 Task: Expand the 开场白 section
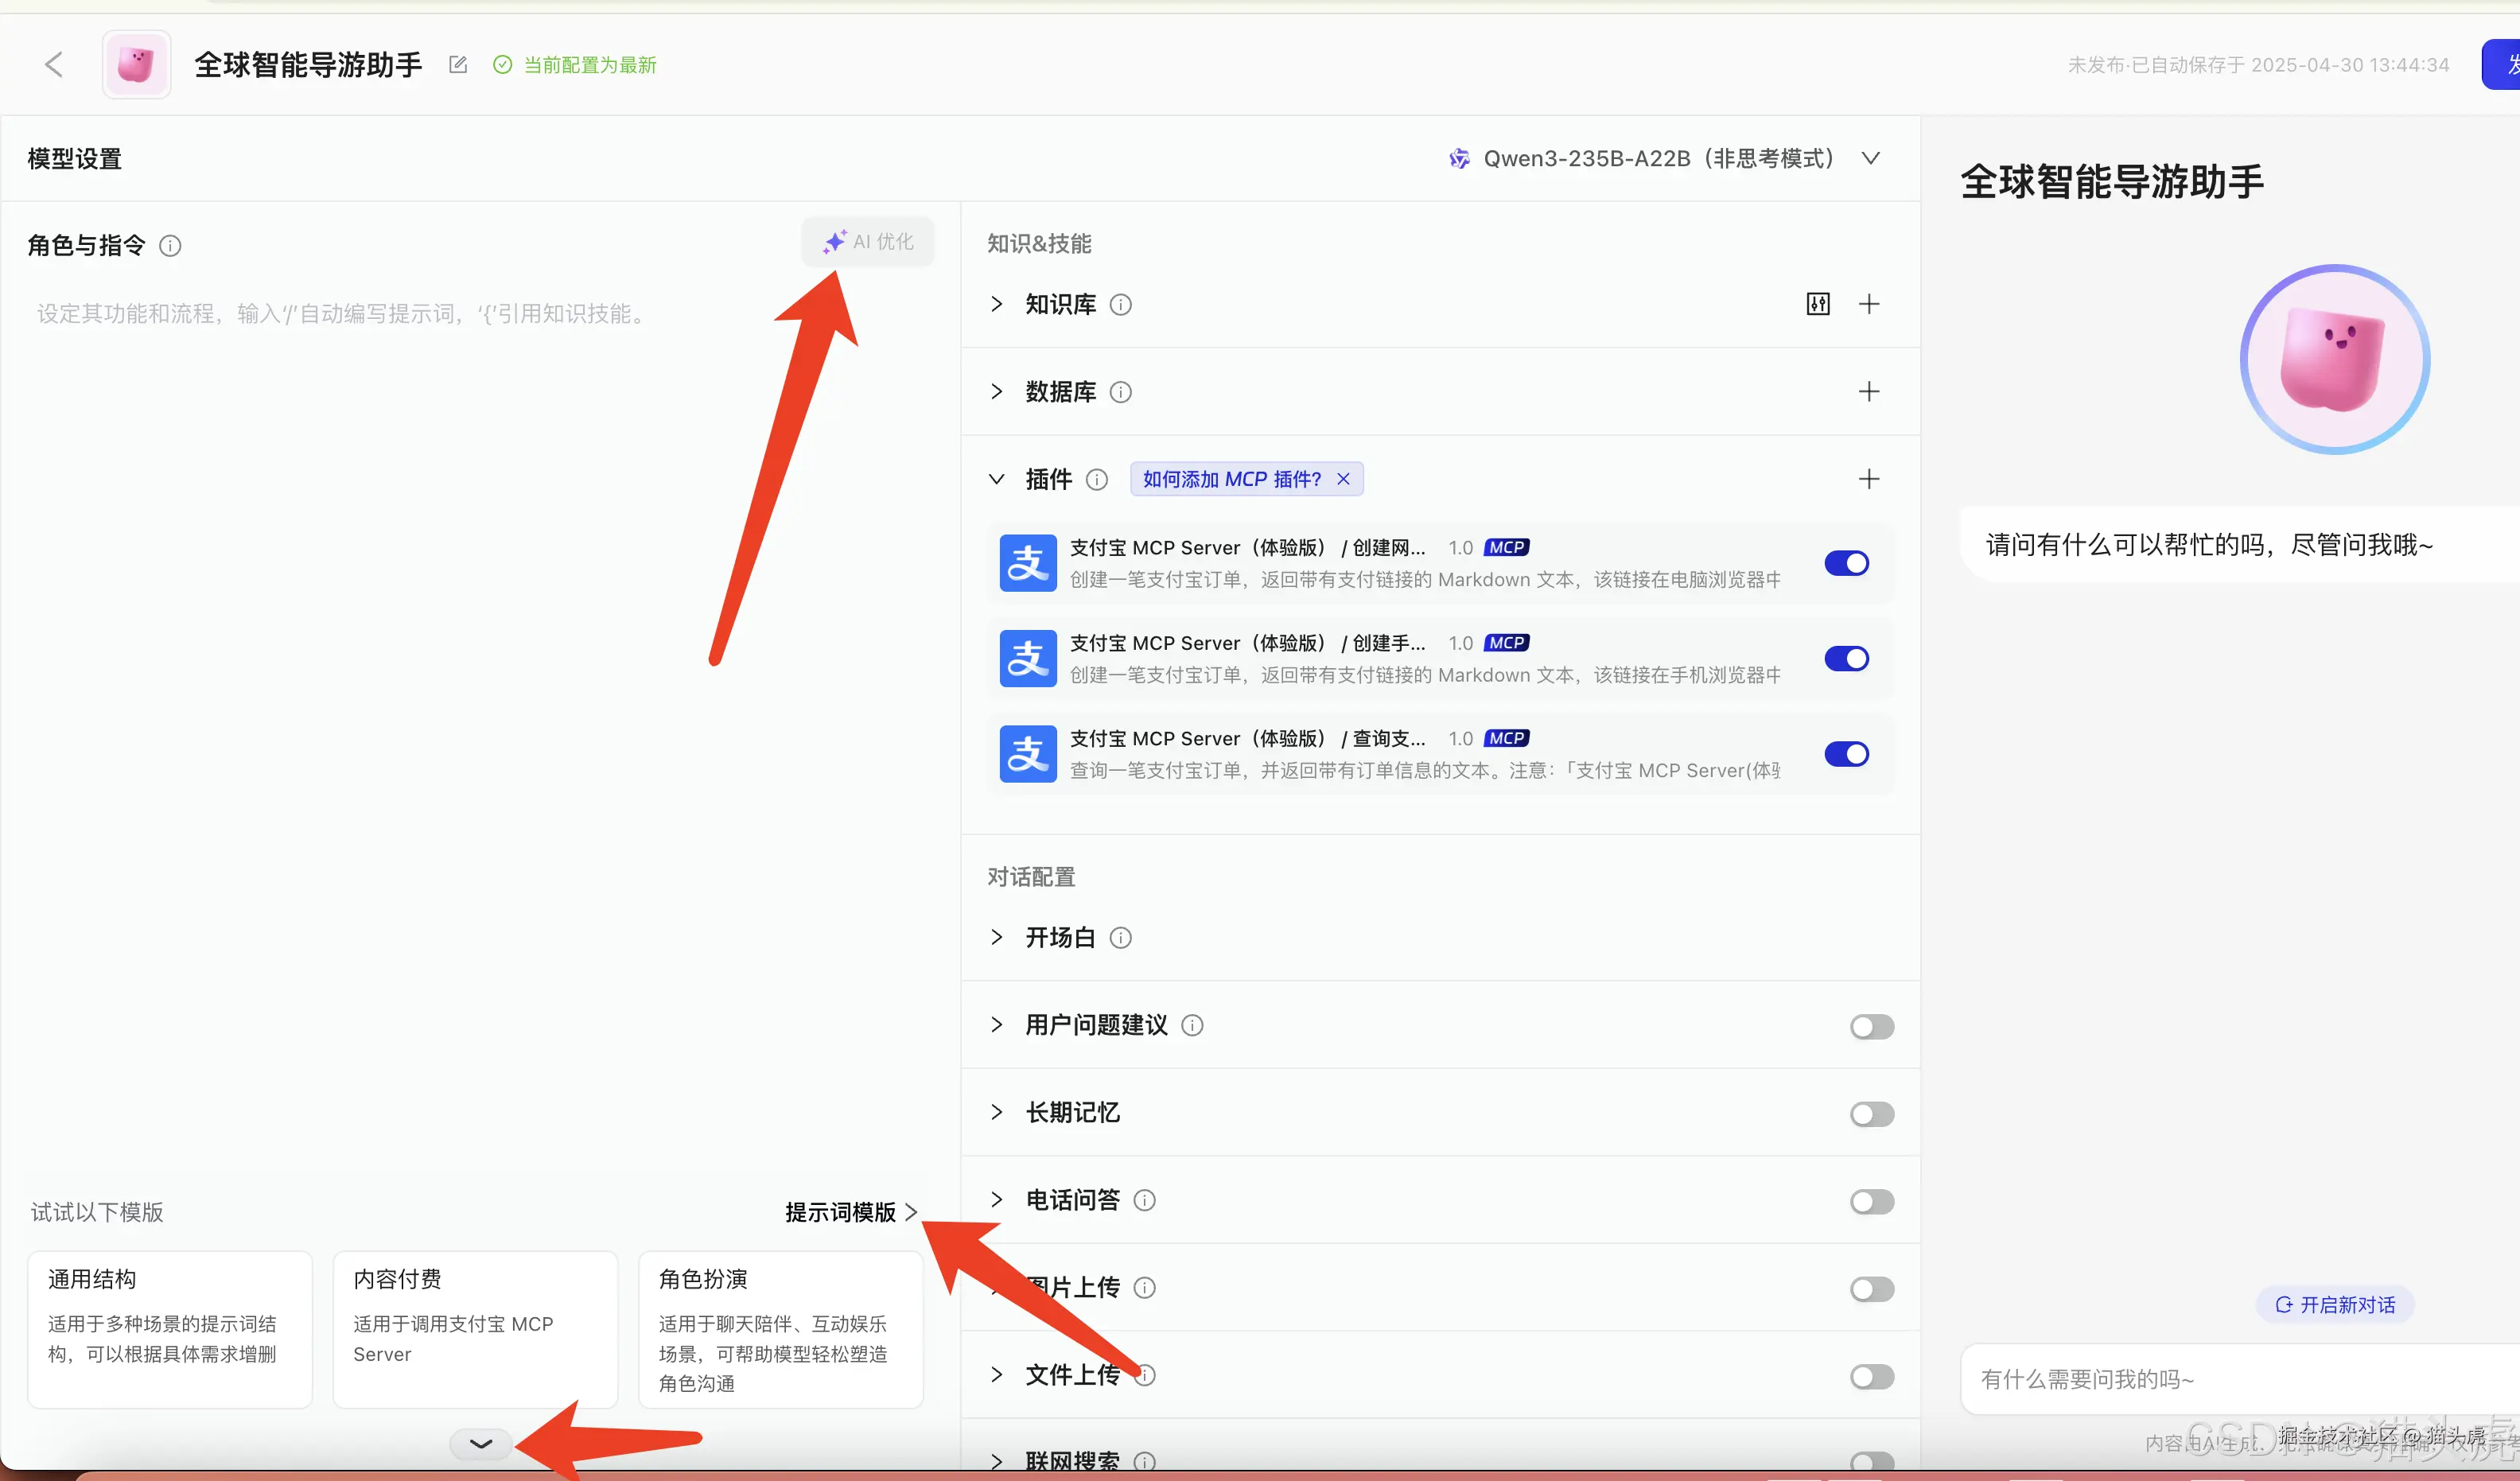point(996,937)
